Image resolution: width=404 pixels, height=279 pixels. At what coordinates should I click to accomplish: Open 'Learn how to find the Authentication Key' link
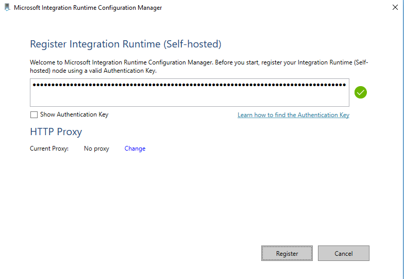pyautogui.click(x=293, y=115)
